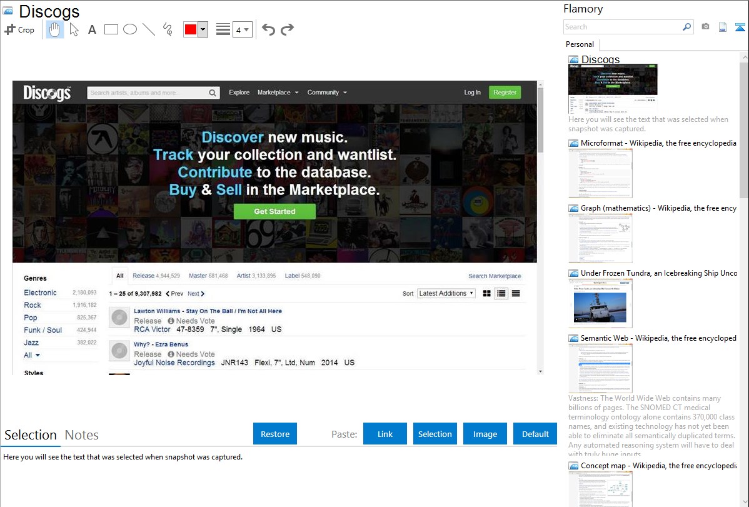Go to Next results page
The width and height of the screenshot is (749, 507).
pos(196,293)
